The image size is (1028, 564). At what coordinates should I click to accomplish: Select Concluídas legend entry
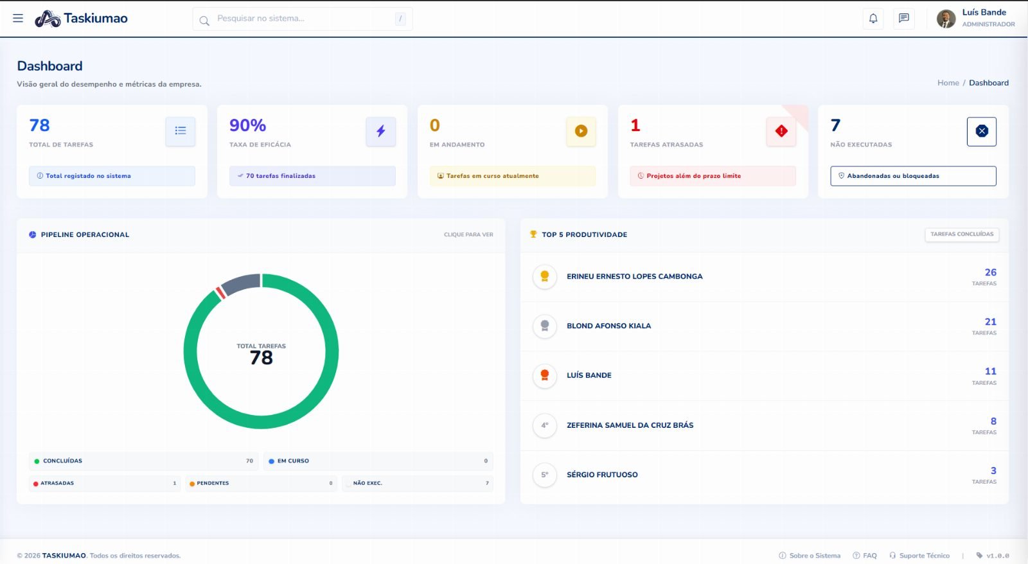click(144, 461)
